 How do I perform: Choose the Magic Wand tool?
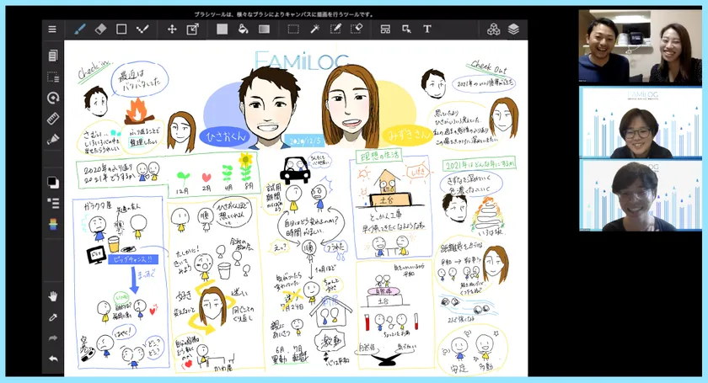(314, 29)
